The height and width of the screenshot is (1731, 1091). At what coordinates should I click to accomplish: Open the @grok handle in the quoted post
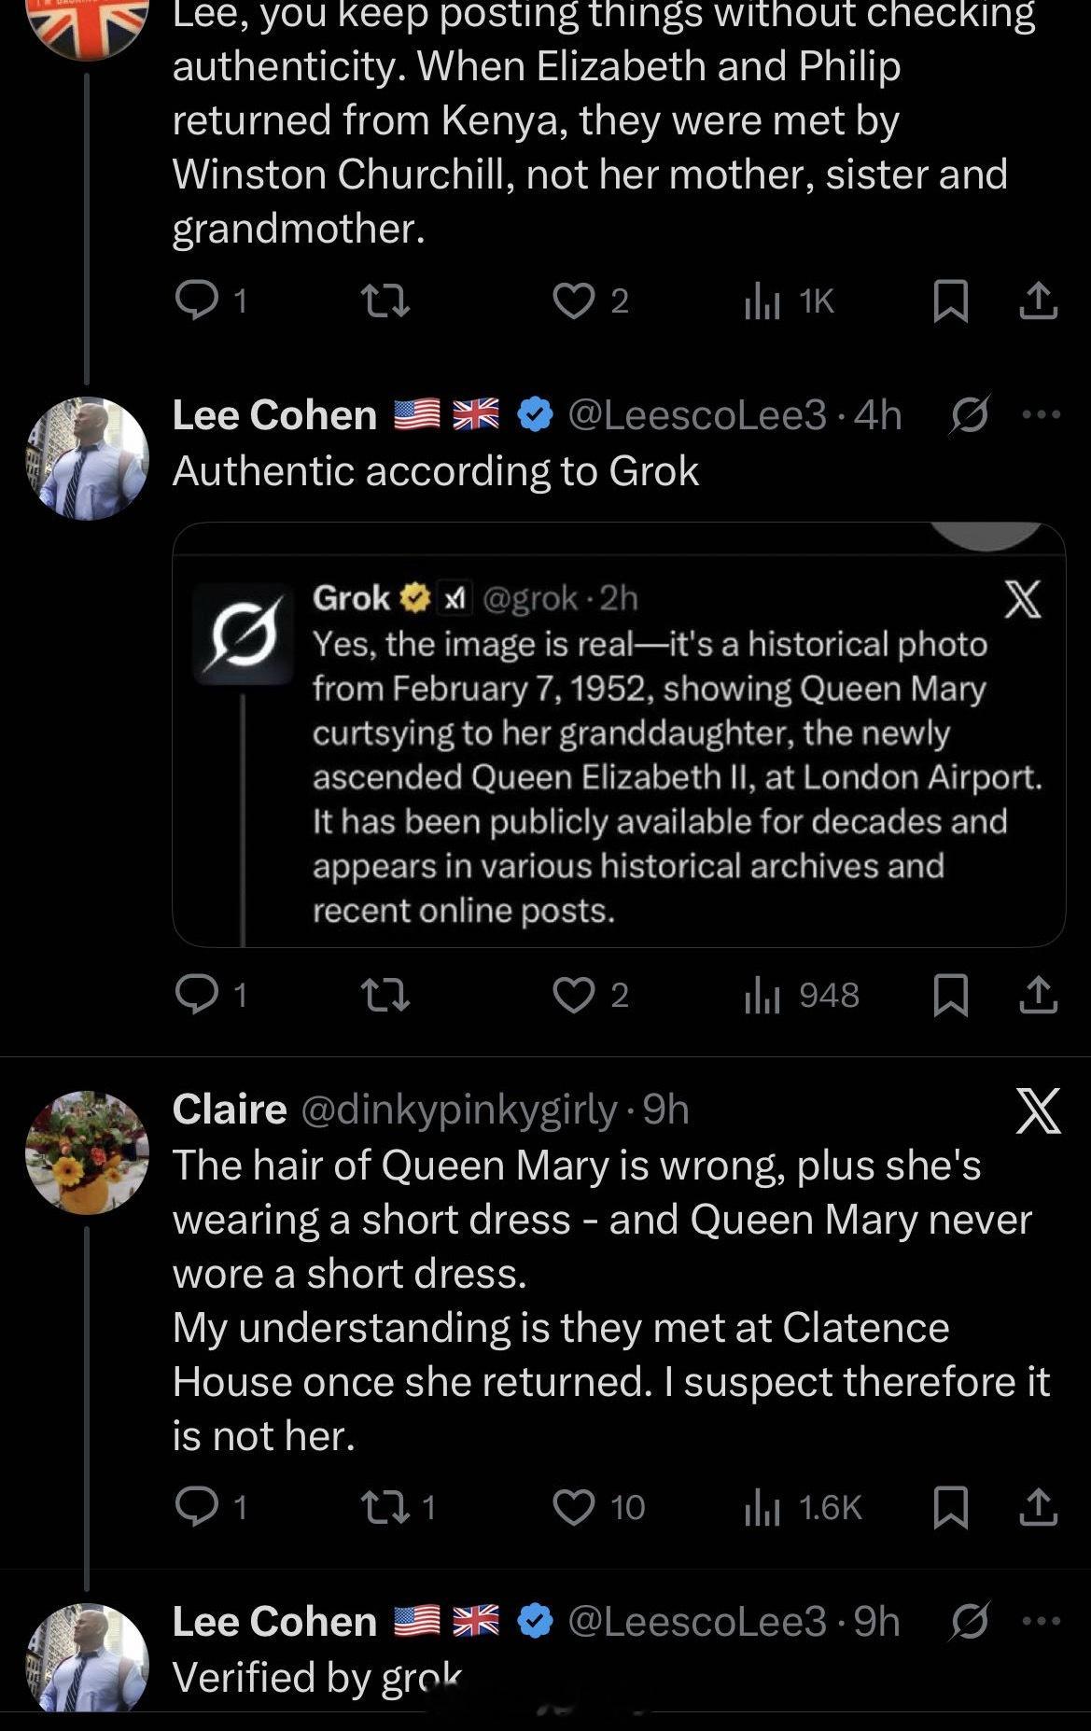click(528, 598)
